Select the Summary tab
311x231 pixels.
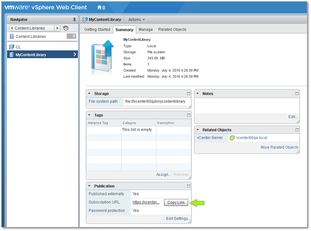(x=124, y=30)
